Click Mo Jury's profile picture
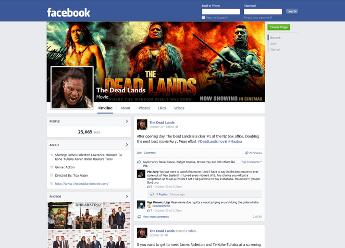 [x=141, y=173]
